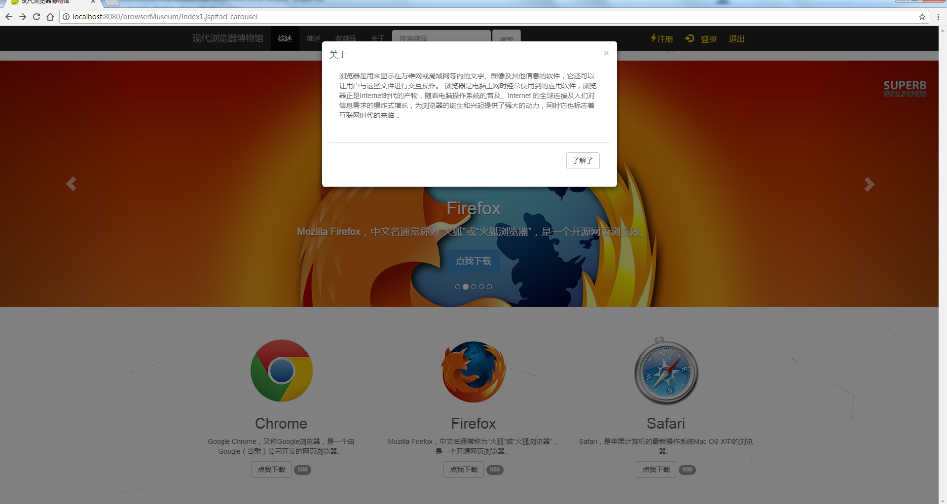Click the Chrome logo image
947x504 pixels.
[x=281, y=370]
